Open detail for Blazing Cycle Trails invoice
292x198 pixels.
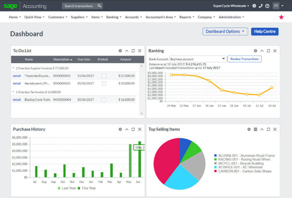[x=17, y=99]
